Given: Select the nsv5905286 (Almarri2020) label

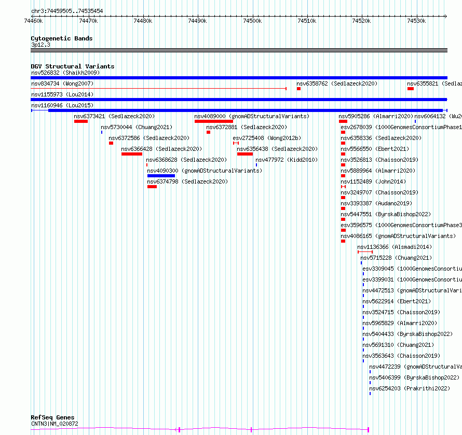Looking at the screenshot, I should click(x=376, y=116).
